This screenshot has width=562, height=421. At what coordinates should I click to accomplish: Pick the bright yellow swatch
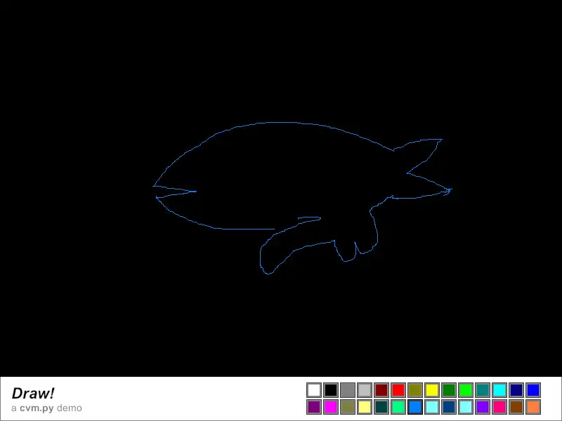click(432, 390)
